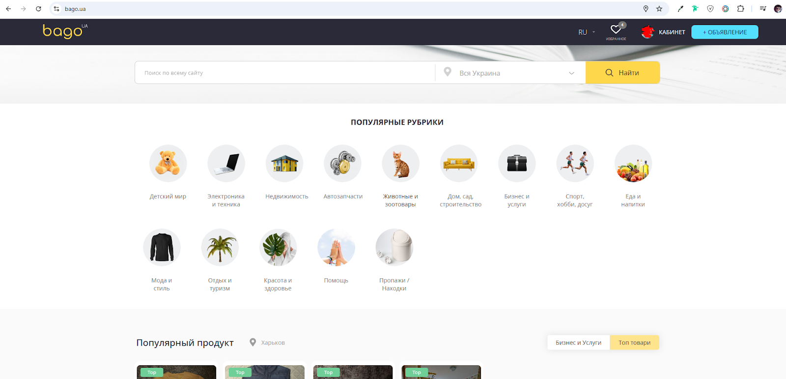Image resolution: width=786 pixels, height=379 pixels.
Task: Click the site information icon beside bago.ua
Action: pos(56,9)
